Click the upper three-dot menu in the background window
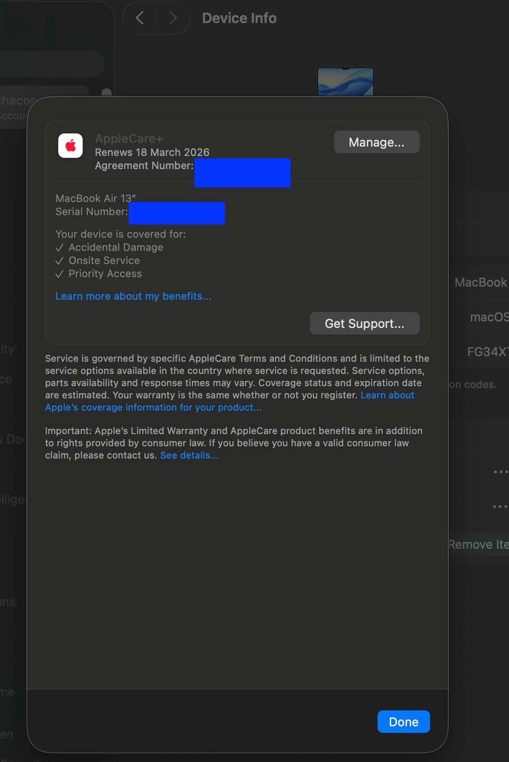The width and height of the screenshot is (509, 762). point(501,472)
